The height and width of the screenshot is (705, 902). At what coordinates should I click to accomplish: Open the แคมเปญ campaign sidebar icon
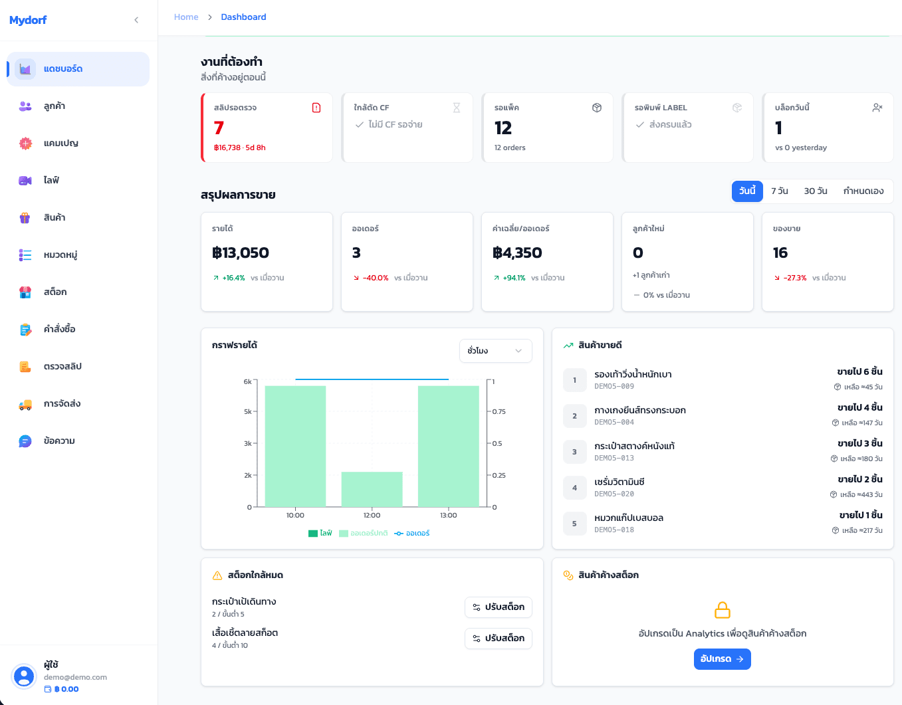click(25, 144)
